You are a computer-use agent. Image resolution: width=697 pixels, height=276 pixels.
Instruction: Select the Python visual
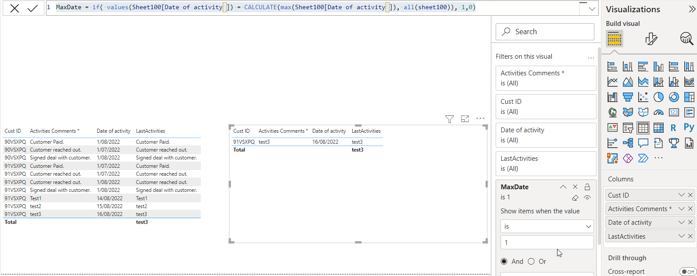689,128
